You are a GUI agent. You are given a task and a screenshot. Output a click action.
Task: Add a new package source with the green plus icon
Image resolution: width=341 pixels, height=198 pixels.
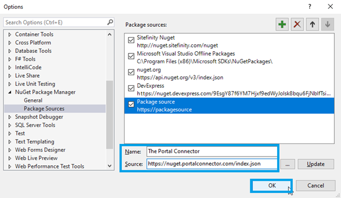pos(282,24)
